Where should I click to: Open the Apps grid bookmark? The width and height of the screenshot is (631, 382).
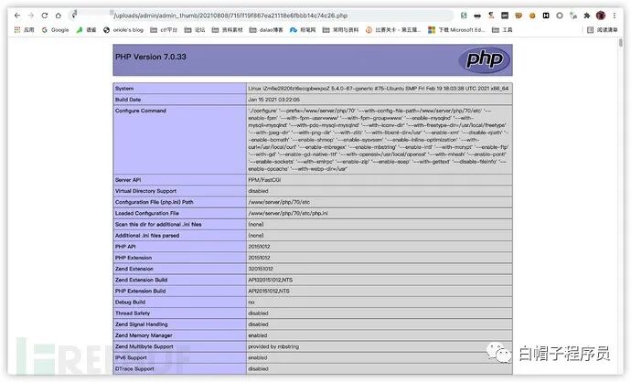(x=24, y=30)
